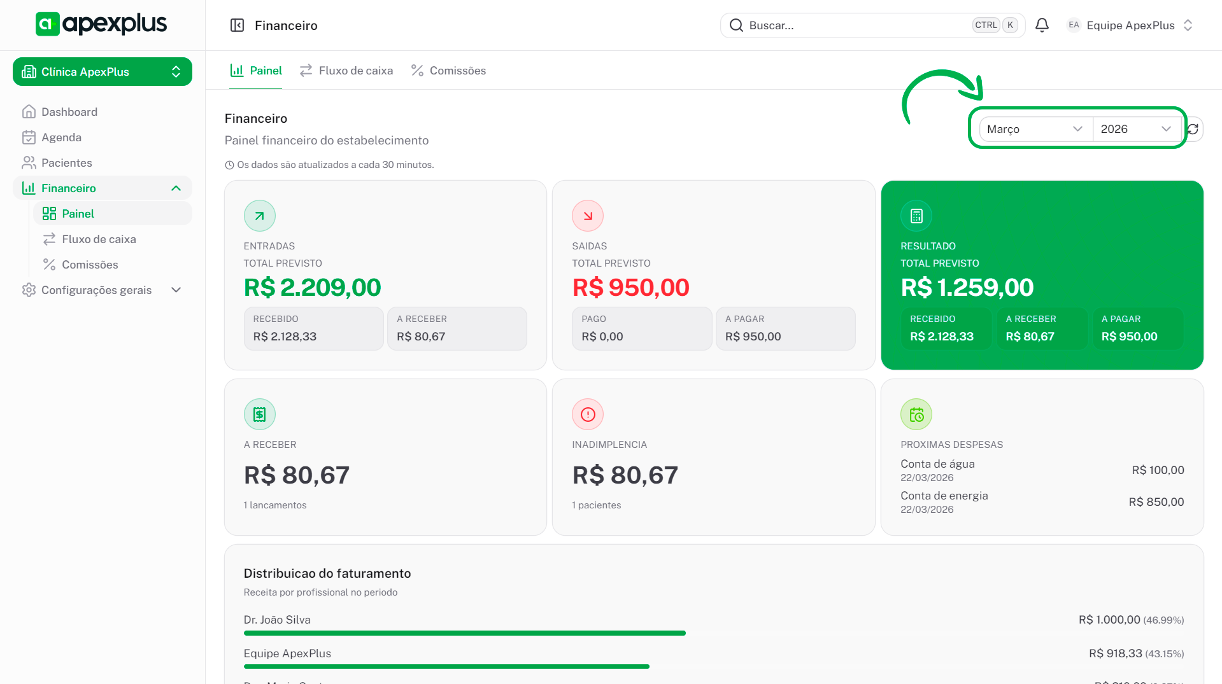Open Agenda from the sidebar

[x=61, y=137]
